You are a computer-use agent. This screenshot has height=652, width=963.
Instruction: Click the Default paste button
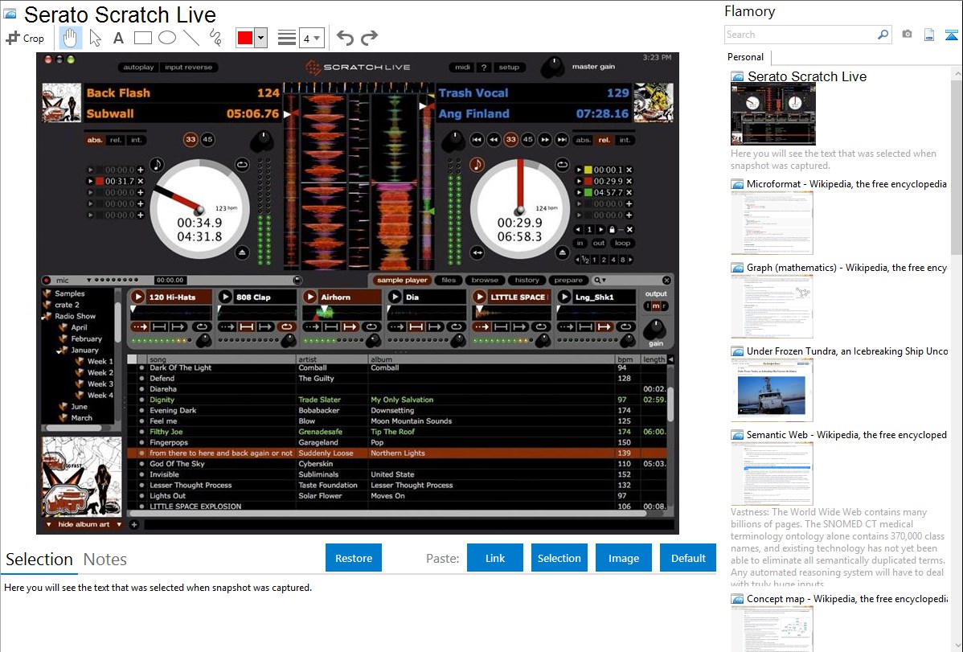(688, 558)
